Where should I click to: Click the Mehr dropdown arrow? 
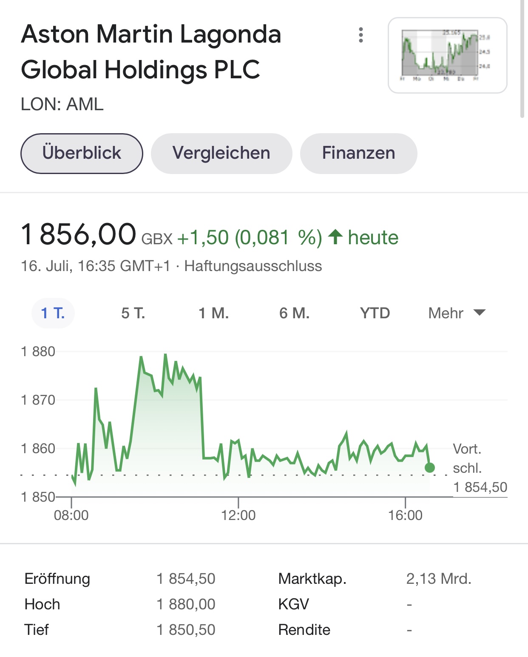click(x=480, y=313)
